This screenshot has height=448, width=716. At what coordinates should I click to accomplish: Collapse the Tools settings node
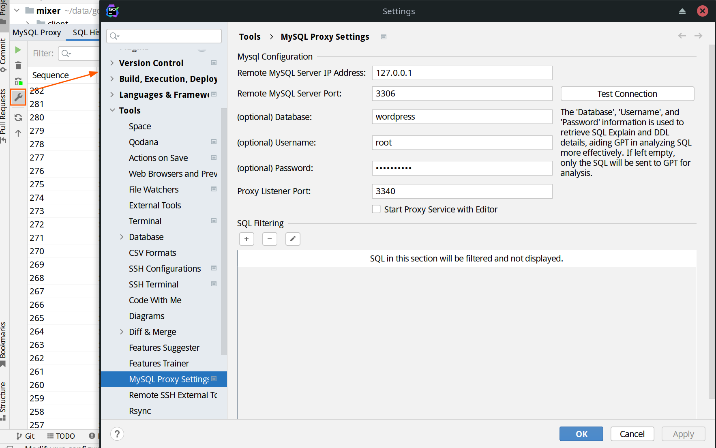click(112, 110)
